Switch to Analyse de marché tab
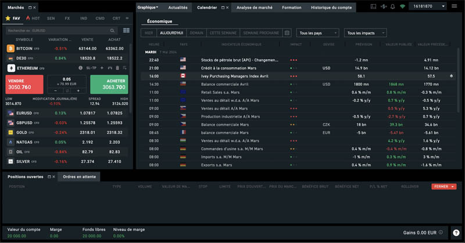Image resolution: width=465 pixels, height=243 pixels. click(255, 8)
